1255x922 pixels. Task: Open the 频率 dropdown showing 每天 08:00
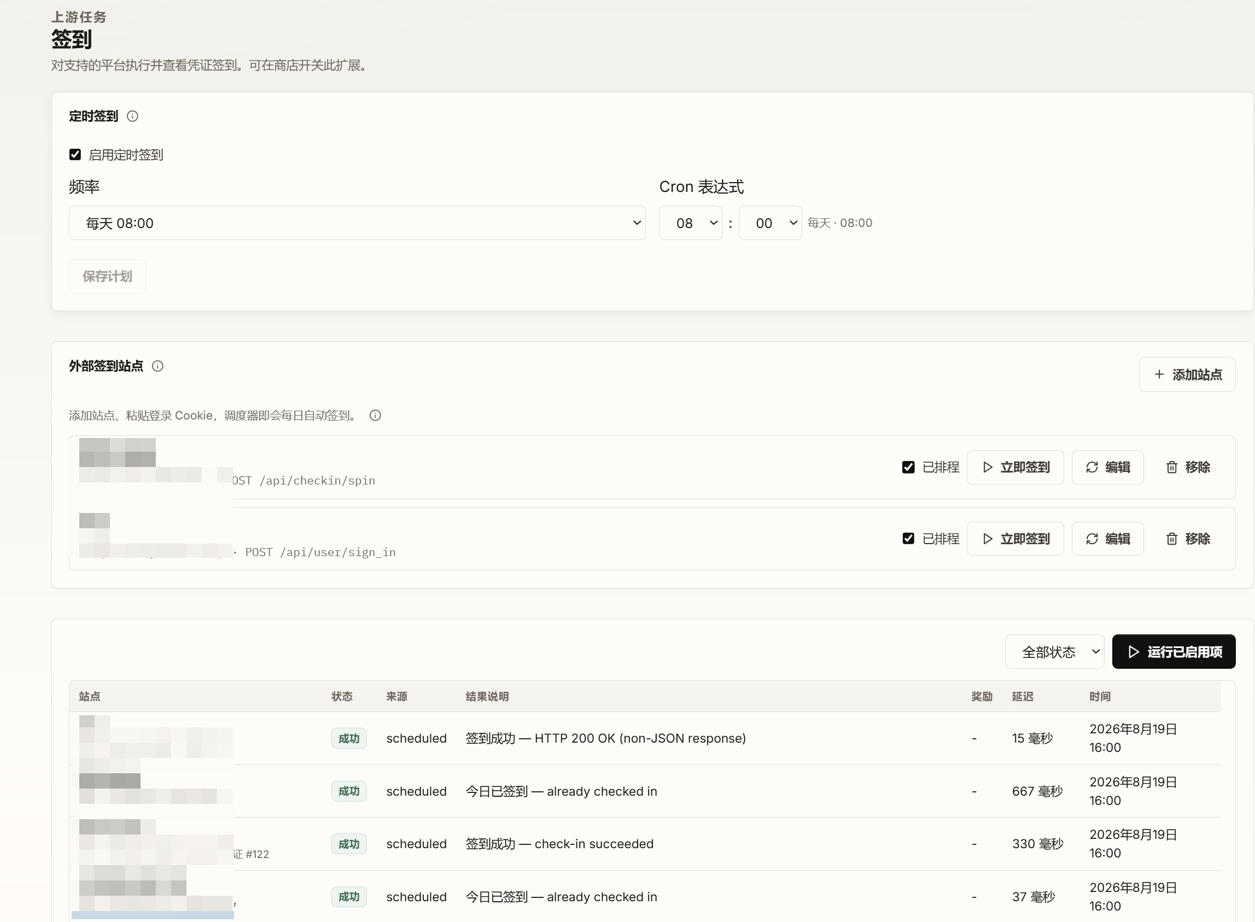[x=357, y=223]
